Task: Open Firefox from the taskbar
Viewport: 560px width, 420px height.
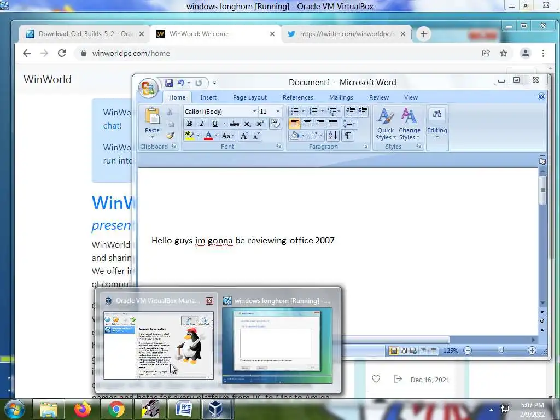Action: tap(82, 409)
